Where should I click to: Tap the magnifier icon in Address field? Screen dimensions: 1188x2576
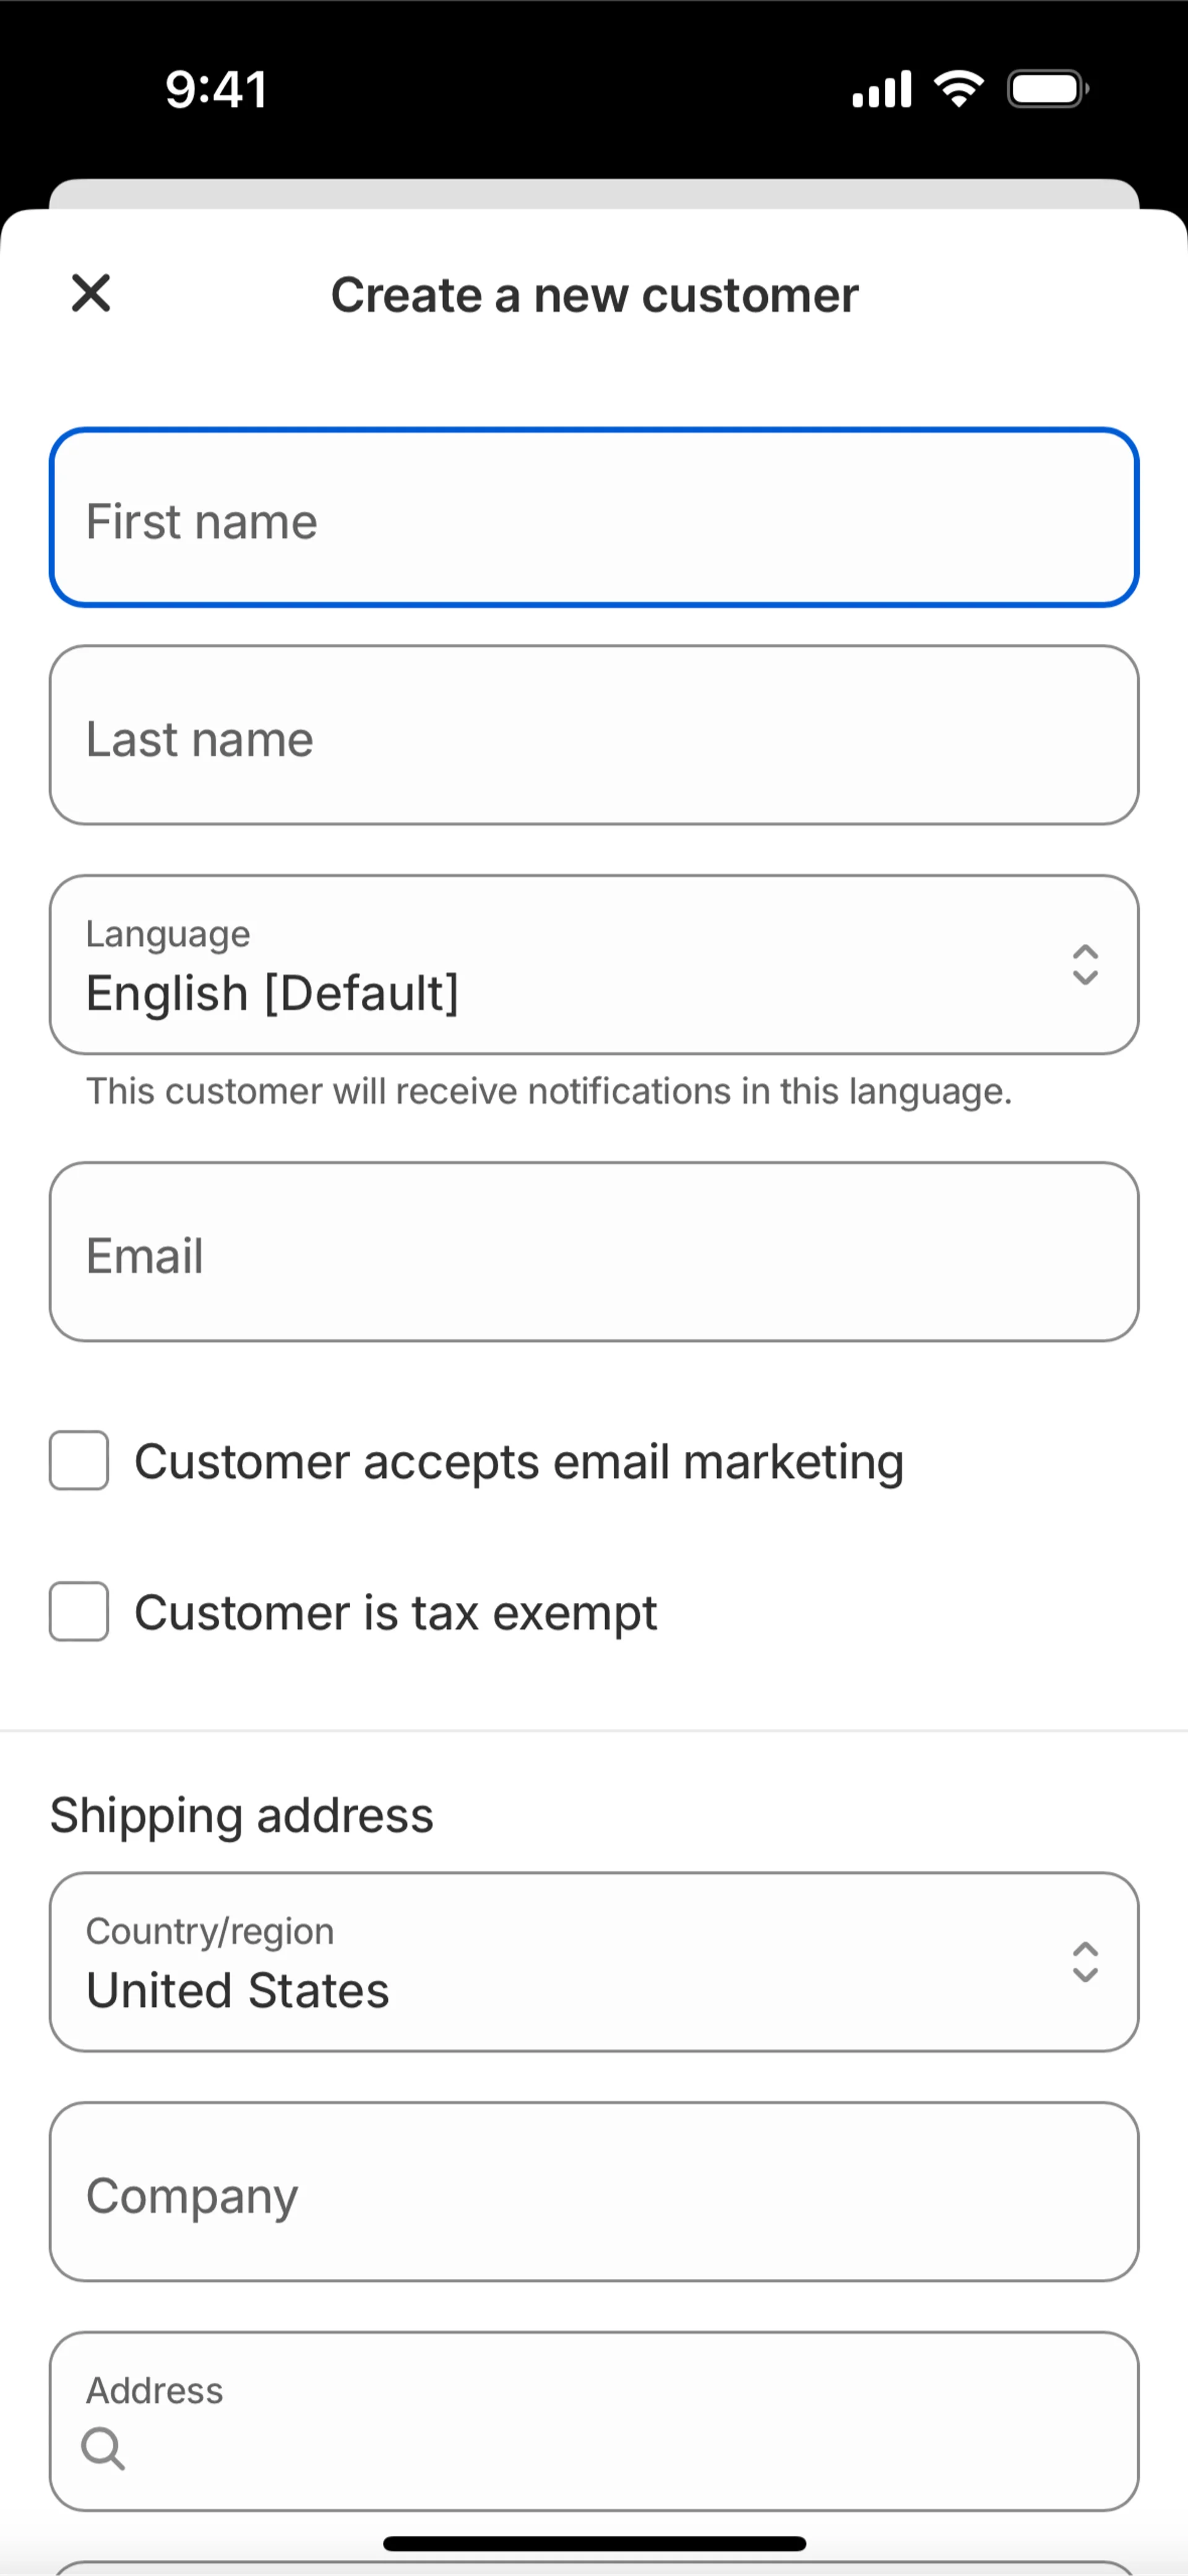[103, 2448]
